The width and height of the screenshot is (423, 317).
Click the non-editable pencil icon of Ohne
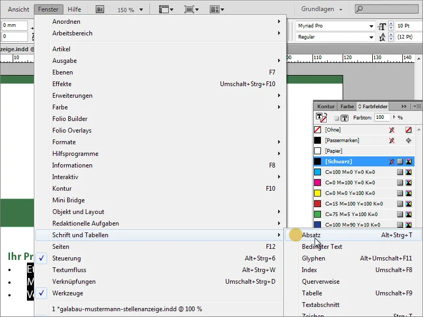[392, 130]
